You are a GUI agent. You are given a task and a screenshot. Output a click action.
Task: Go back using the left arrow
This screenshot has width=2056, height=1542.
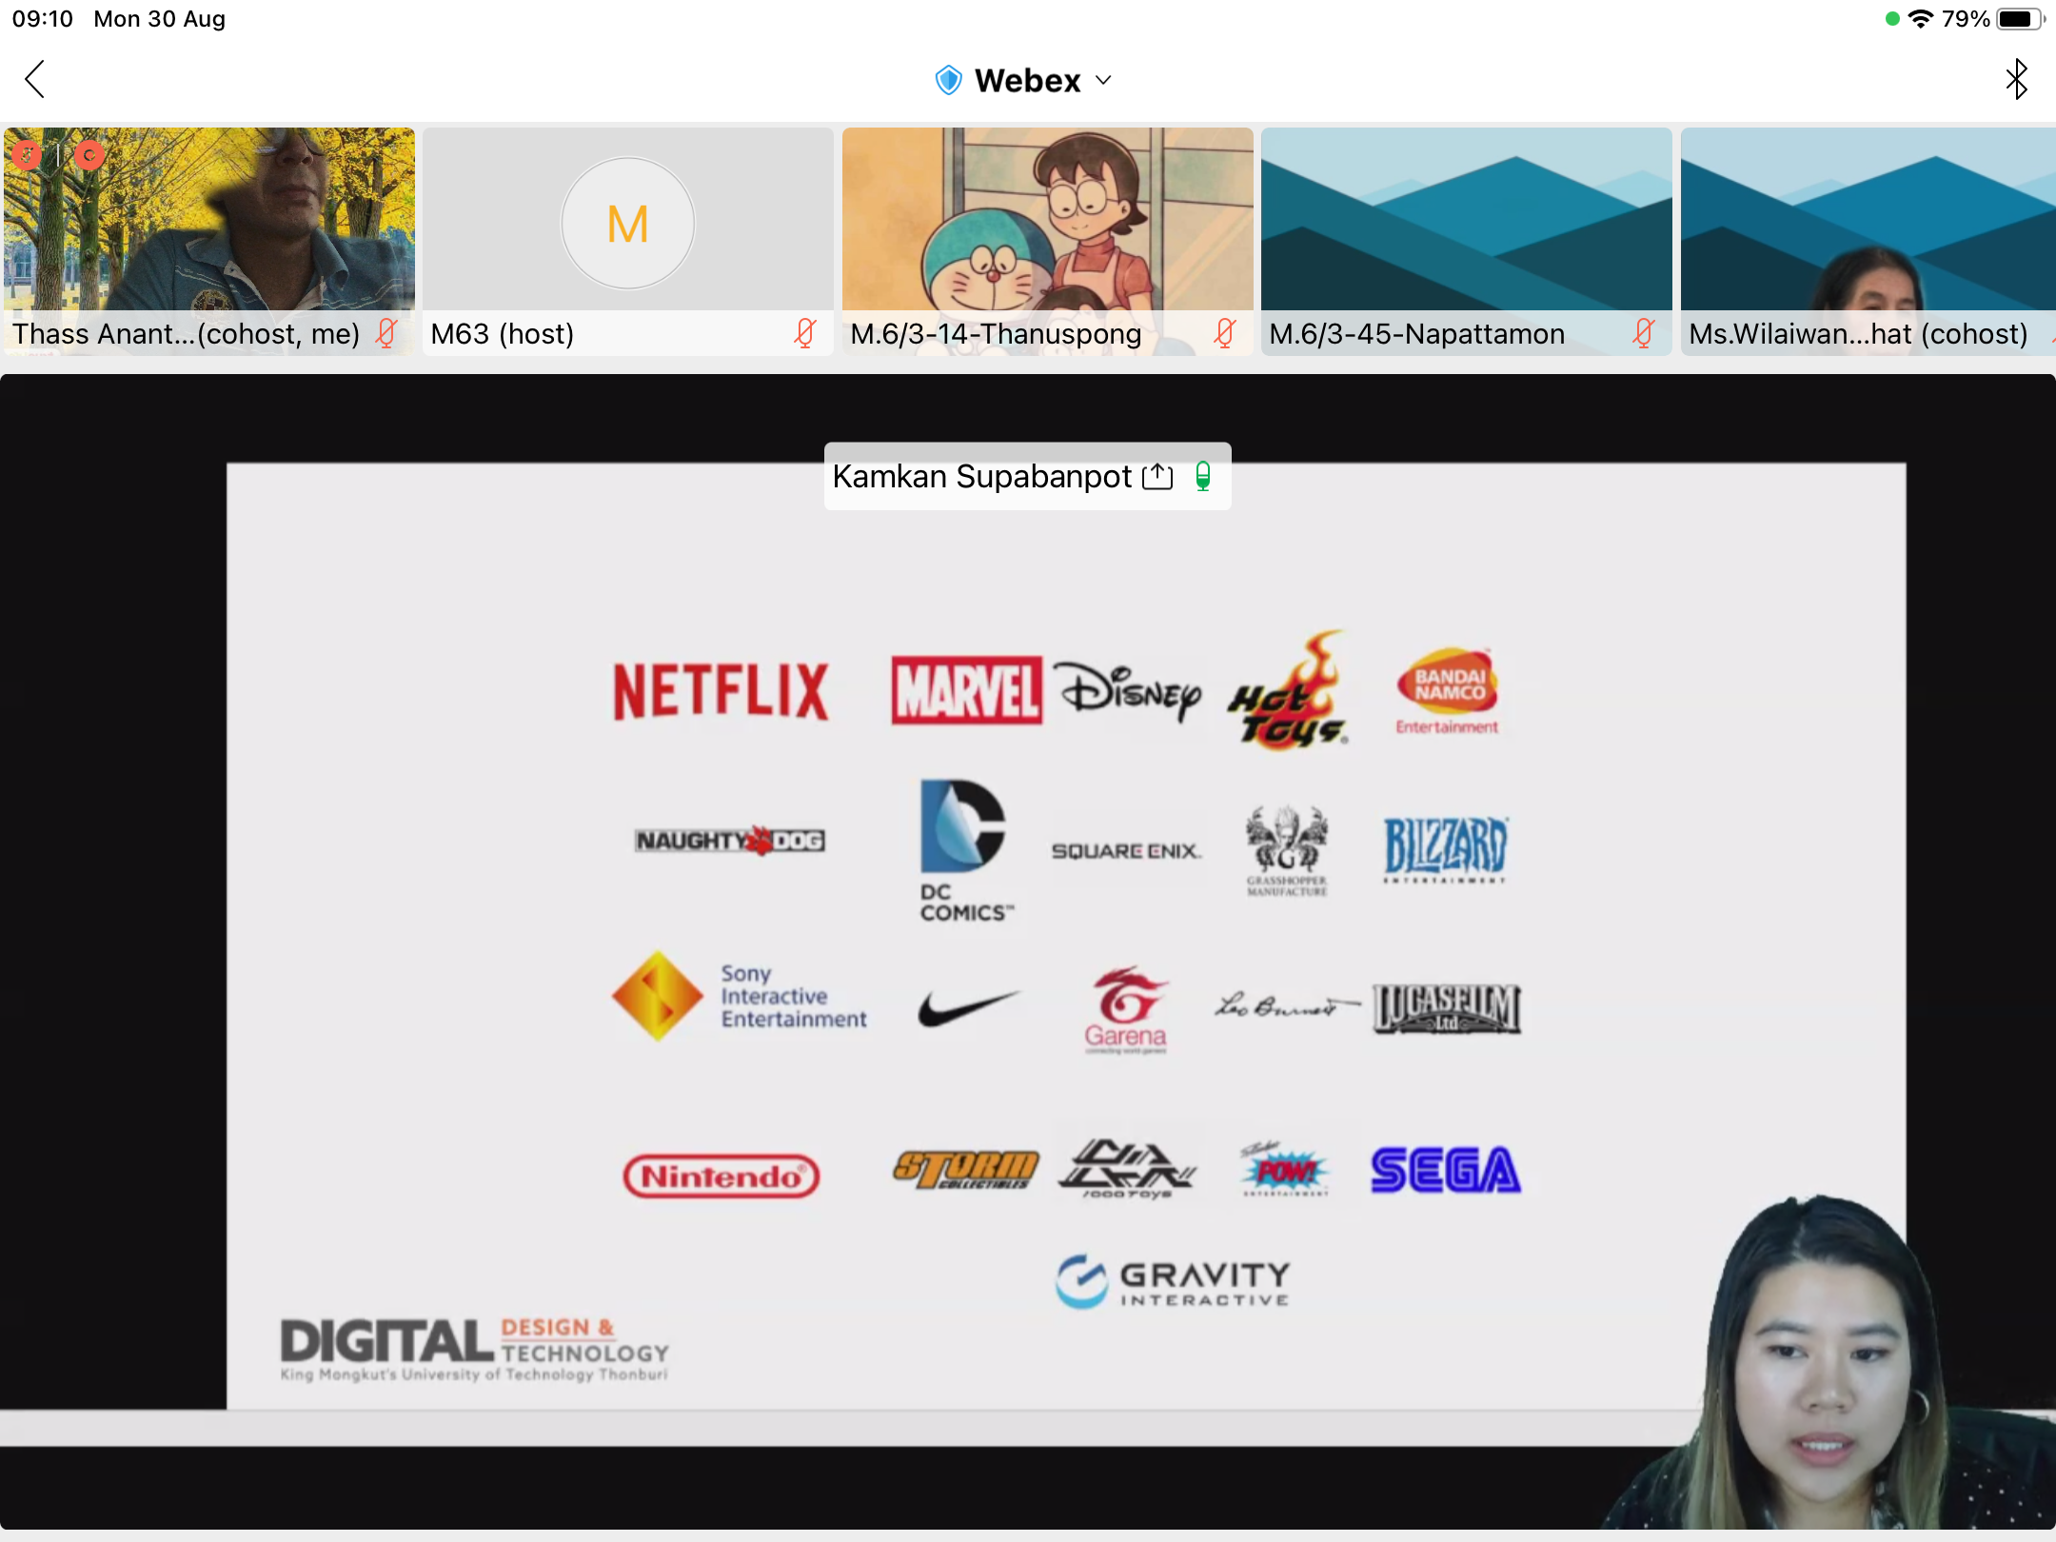coord(35,80)
